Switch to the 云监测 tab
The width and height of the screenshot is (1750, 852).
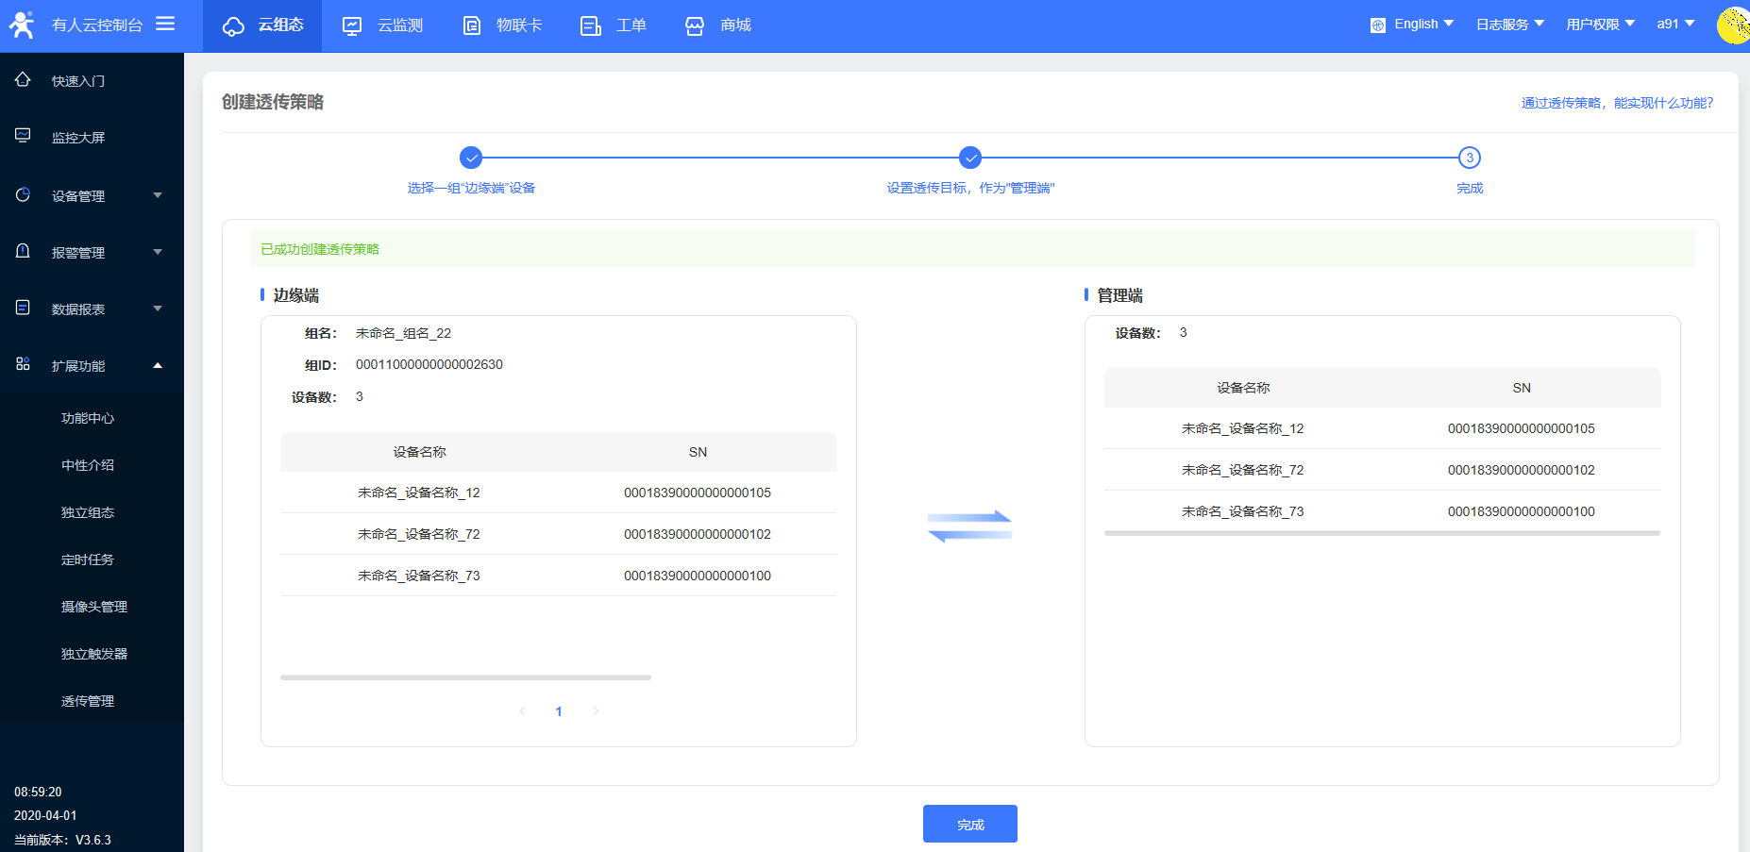[381, 25]
